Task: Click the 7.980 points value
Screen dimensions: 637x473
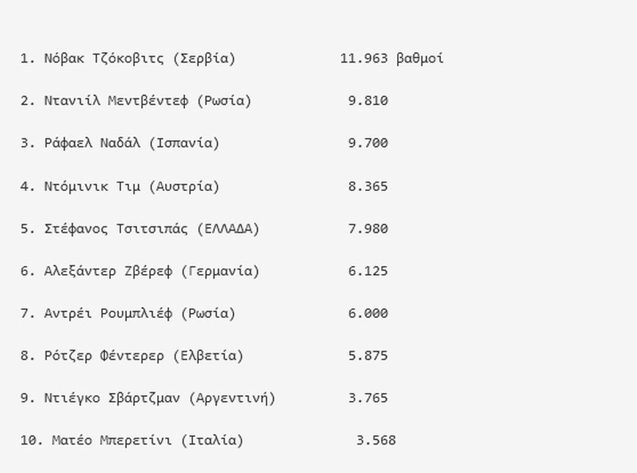Action: [368, 228]
